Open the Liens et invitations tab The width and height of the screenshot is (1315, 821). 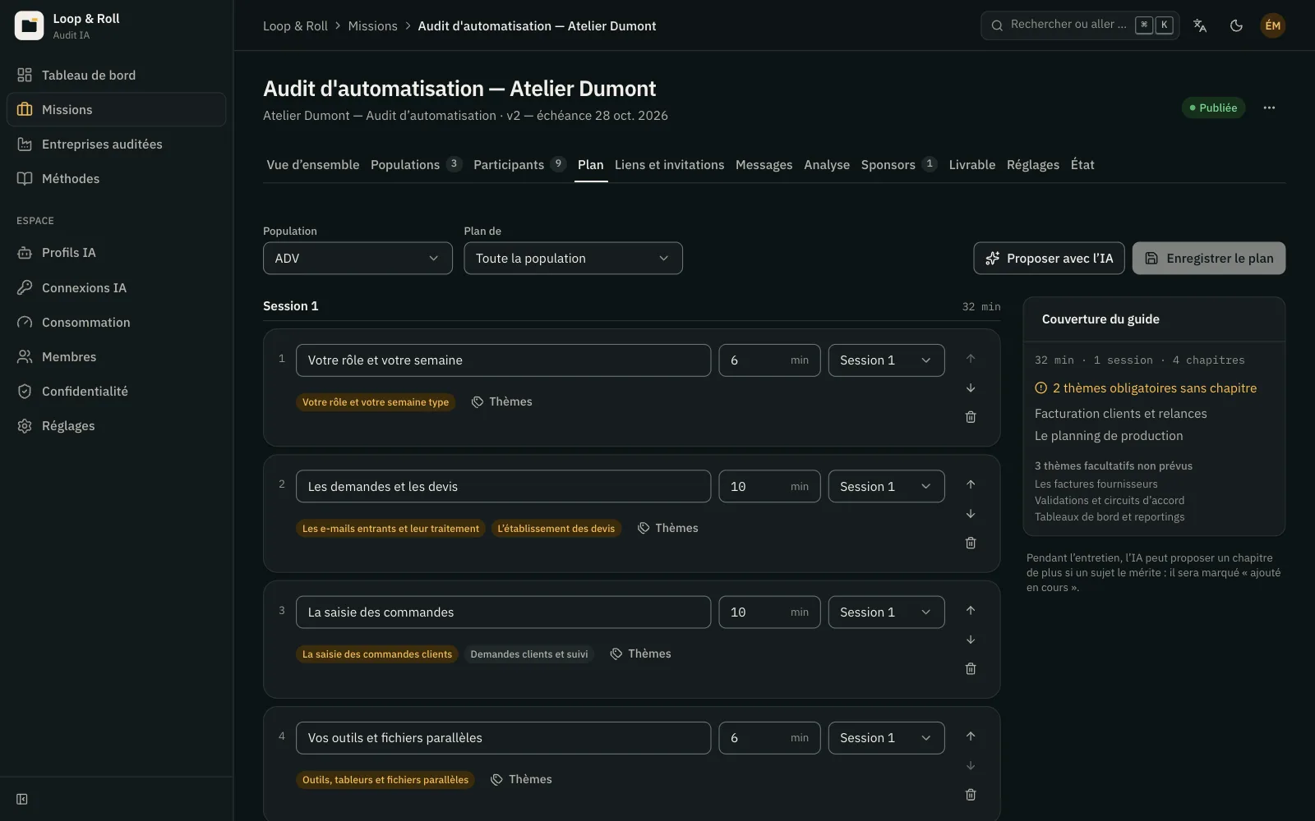(x=669, y=164)
